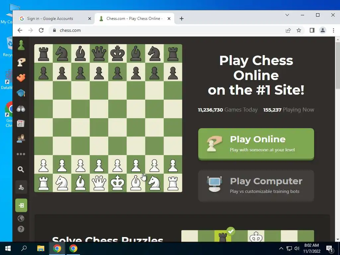
Task: Click the green Log In arrow button
Action: point(21,205)
